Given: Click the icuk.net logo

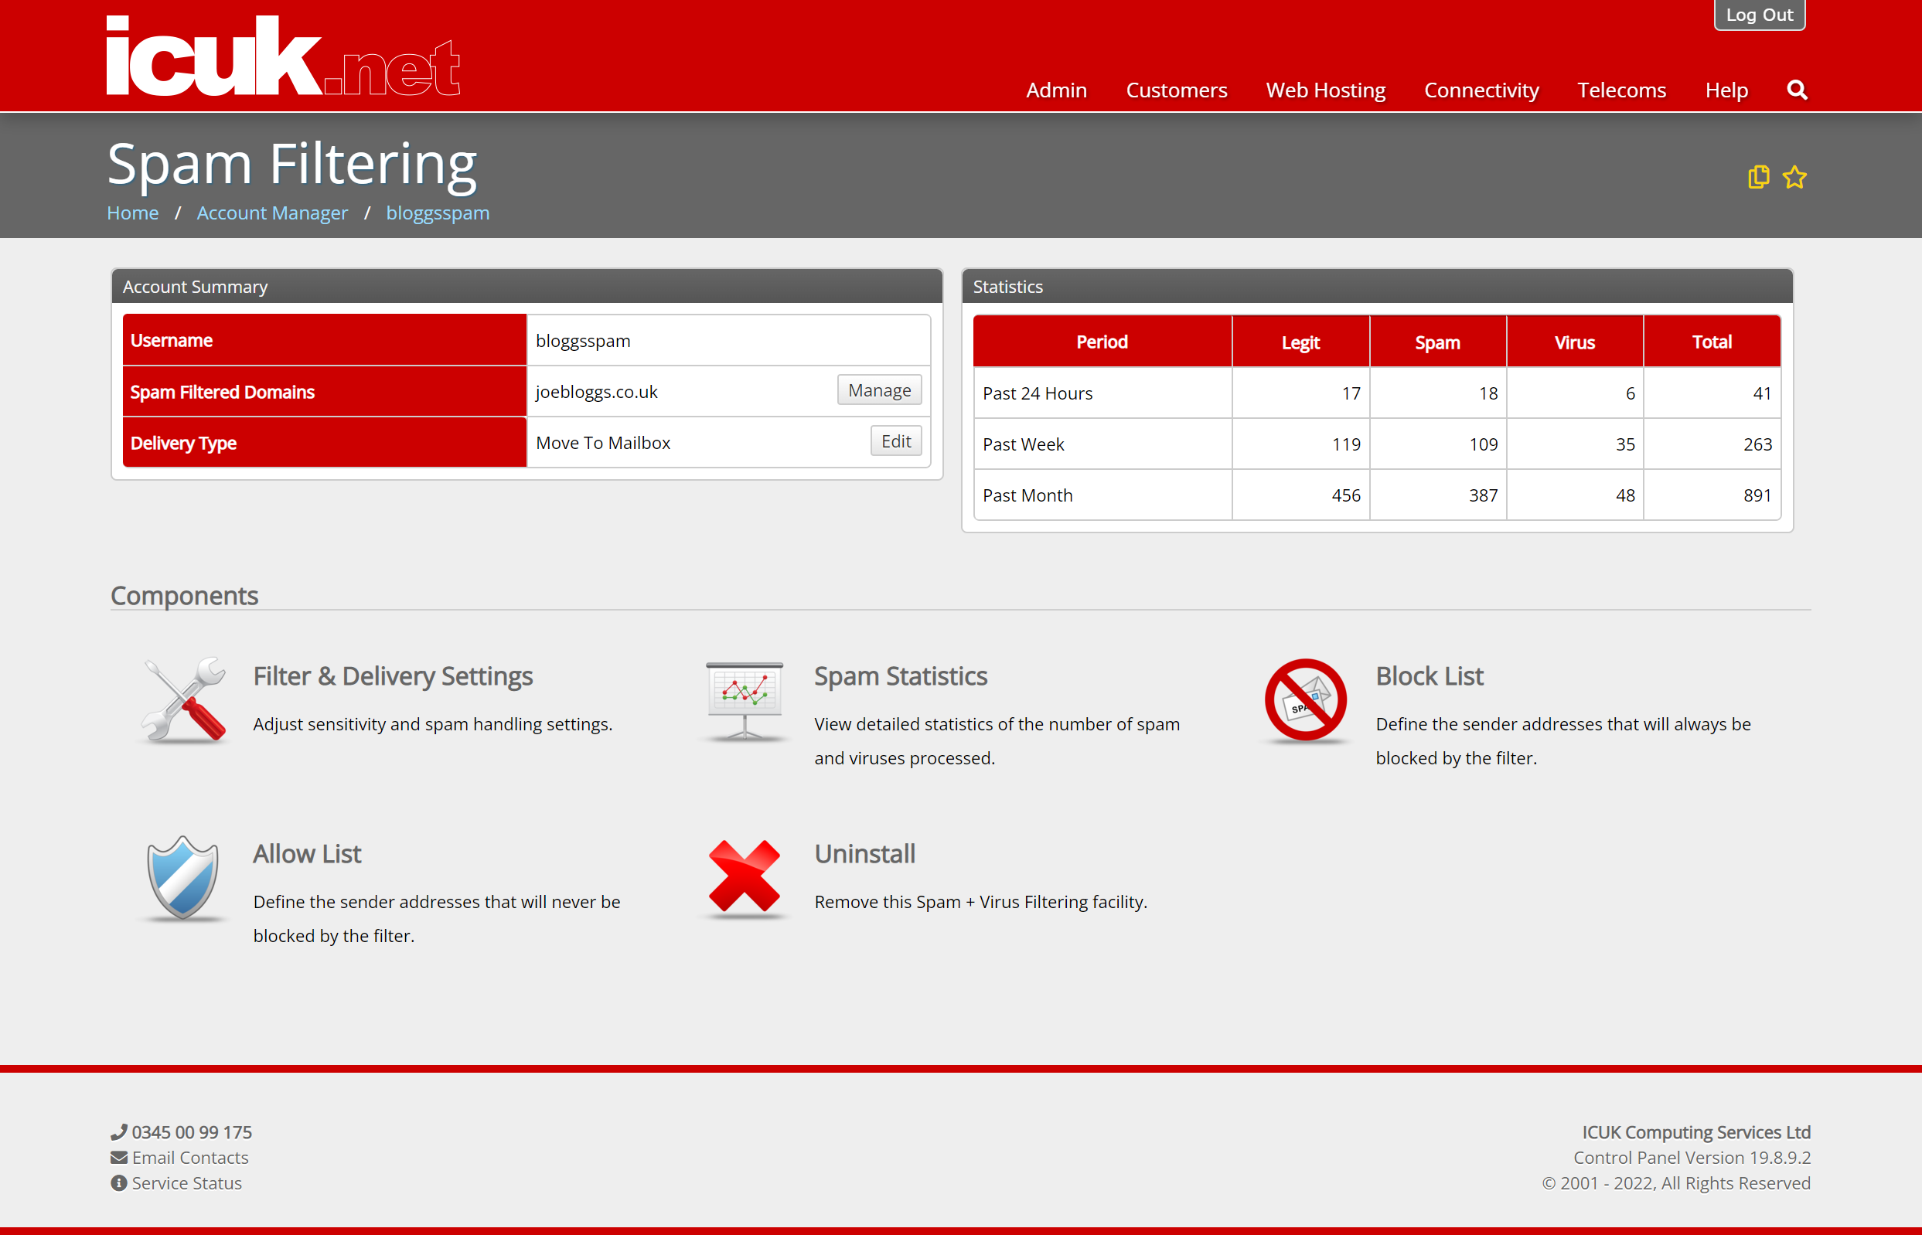Looking at the screenshot, I should pos(283,56).
